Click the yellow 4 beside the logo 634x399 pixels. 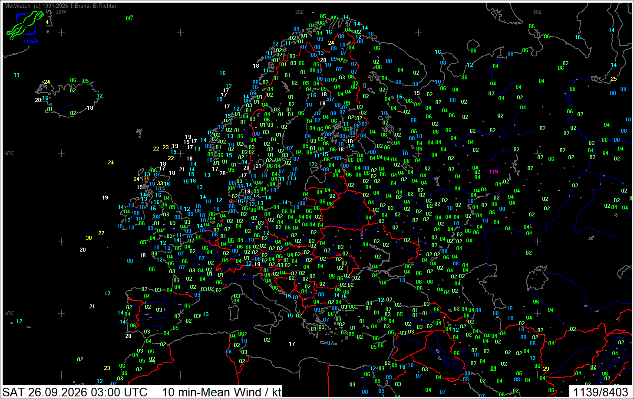47,22
